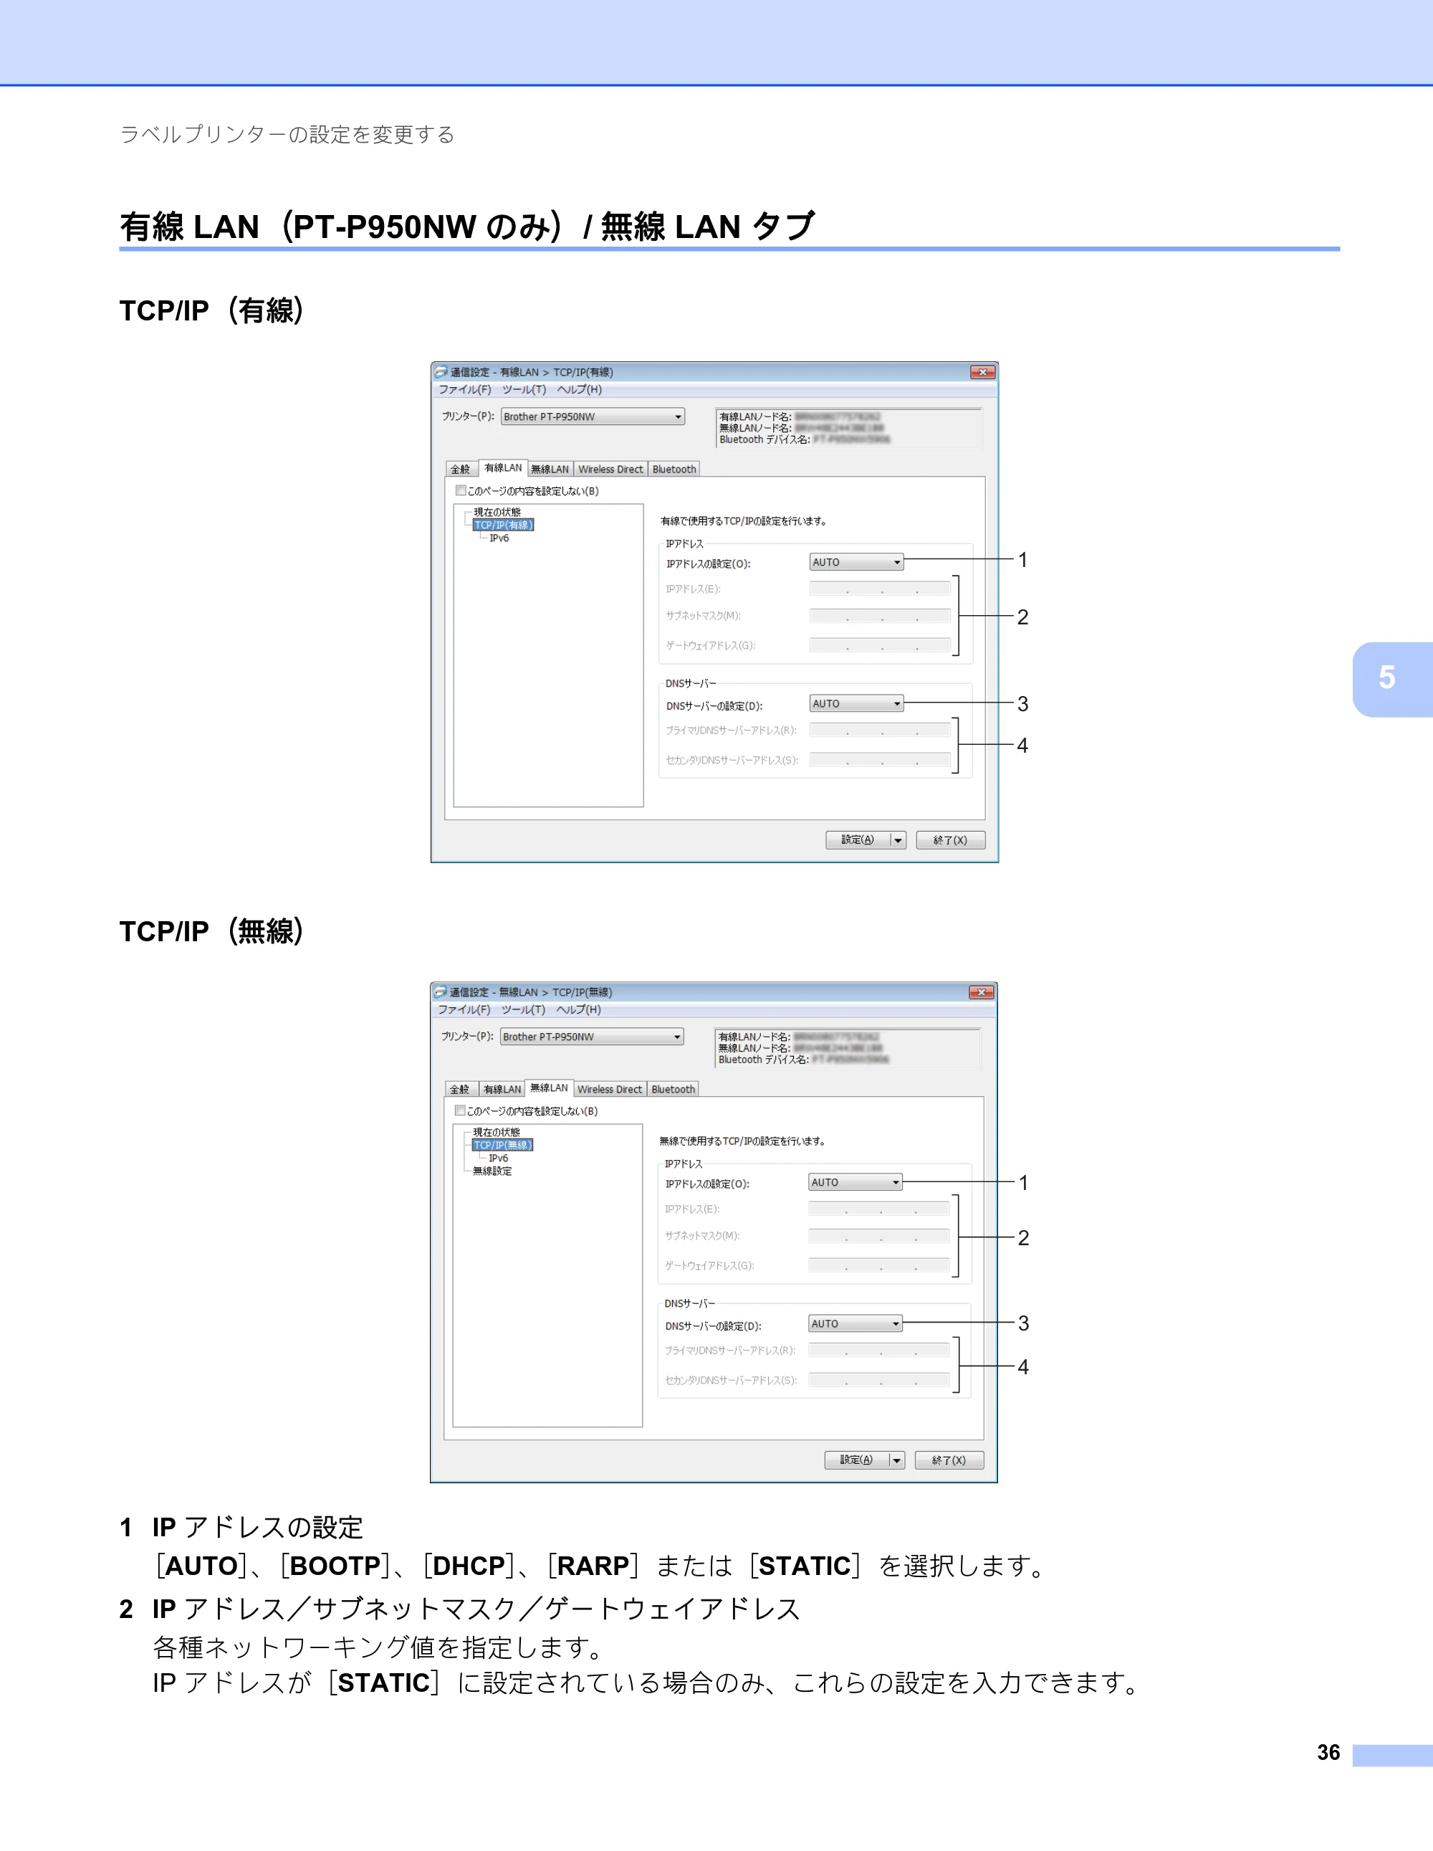The width and height of the screenshot is (1433, 1851).
Task: Open ツール(T) menu in the wireless LAN dialog
Action: (522, 1010)
